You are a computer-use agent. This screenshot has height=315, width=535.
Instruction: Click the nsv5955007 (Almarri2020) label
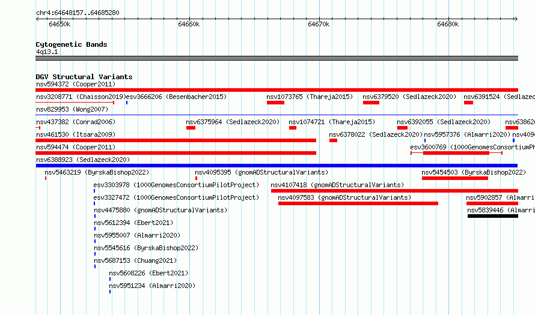pyautogui.click(x=137, y=235)
